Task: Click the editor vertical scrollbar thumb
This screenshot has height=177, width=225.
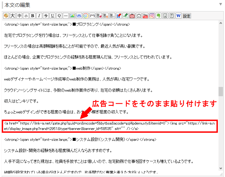Action: tap(221, 91)
